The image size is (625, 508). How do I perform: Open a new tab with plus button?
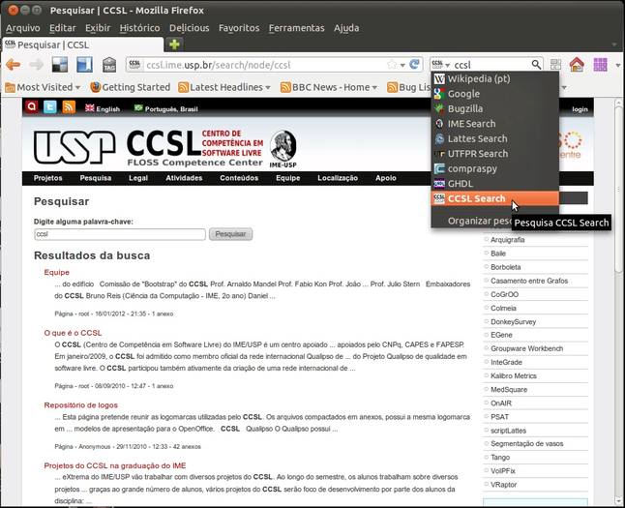[x=174, y=45]
